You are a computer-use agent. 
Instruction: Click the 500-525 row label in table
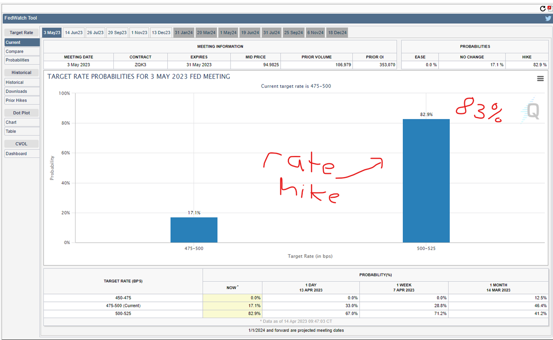click(124, 313)
